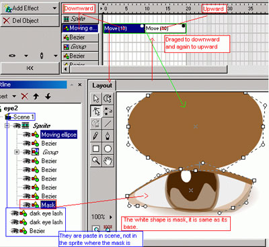This screenshot has height=247, width=269.
Task: Move object down with the down arrow
Action: coord(48,97)
